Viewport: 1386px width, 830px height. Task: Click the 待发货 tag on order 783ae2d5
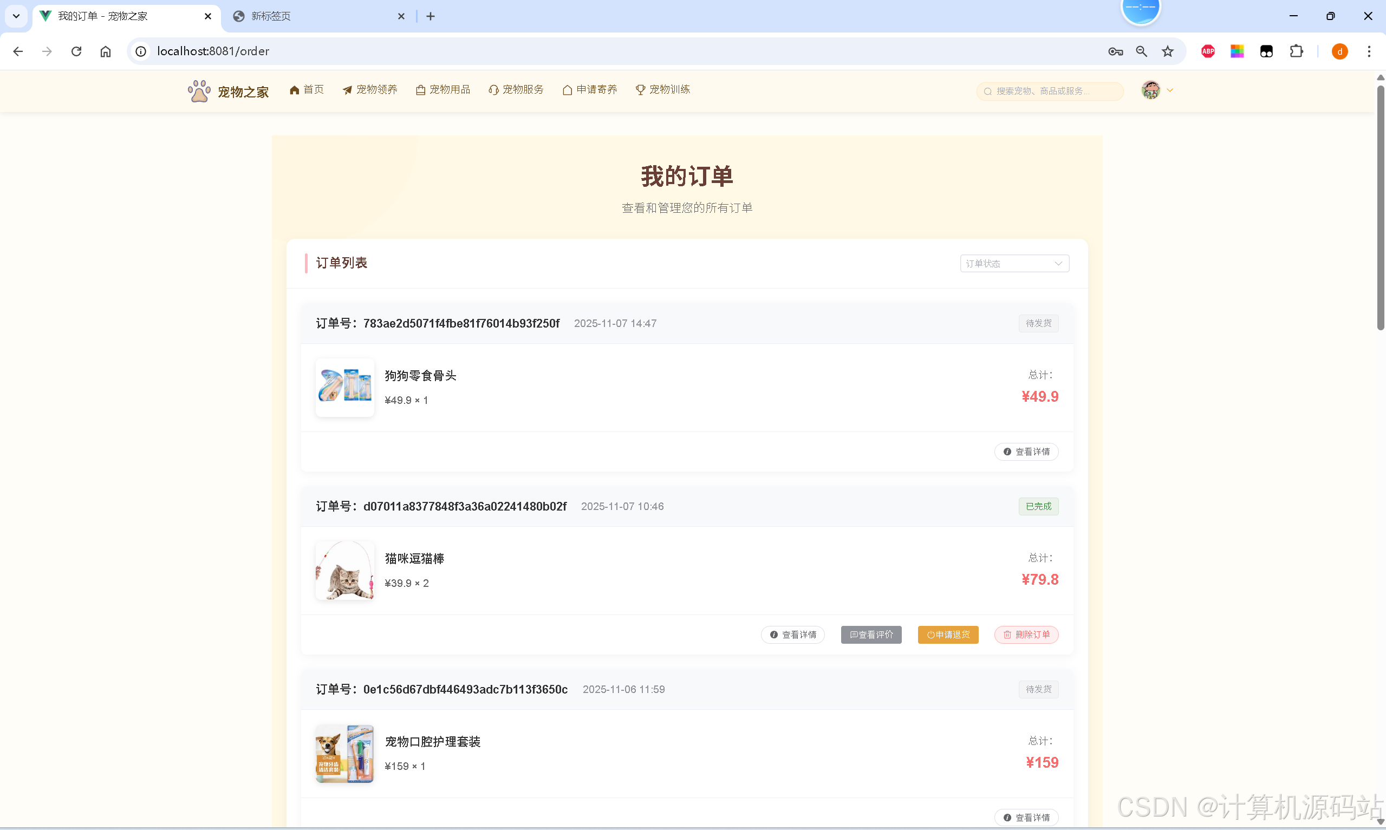point(1038,323)
